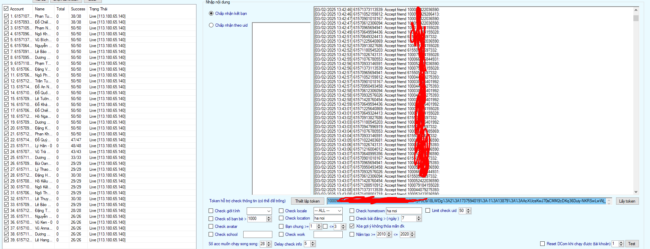Increase 'Số acc muốn chạy song song' value
This screenshot has height=249, width=650.
[269, 242]
